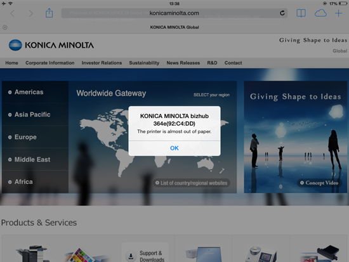Open the Home menu item
The image size is (349, 262).
tap(11, 63)
